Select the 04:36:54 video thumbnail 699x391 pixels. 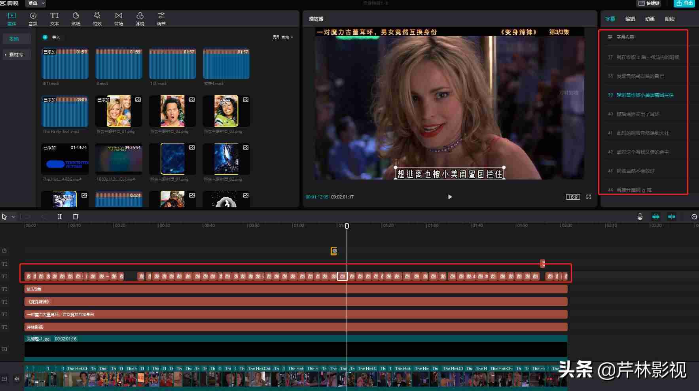point(119,159)
